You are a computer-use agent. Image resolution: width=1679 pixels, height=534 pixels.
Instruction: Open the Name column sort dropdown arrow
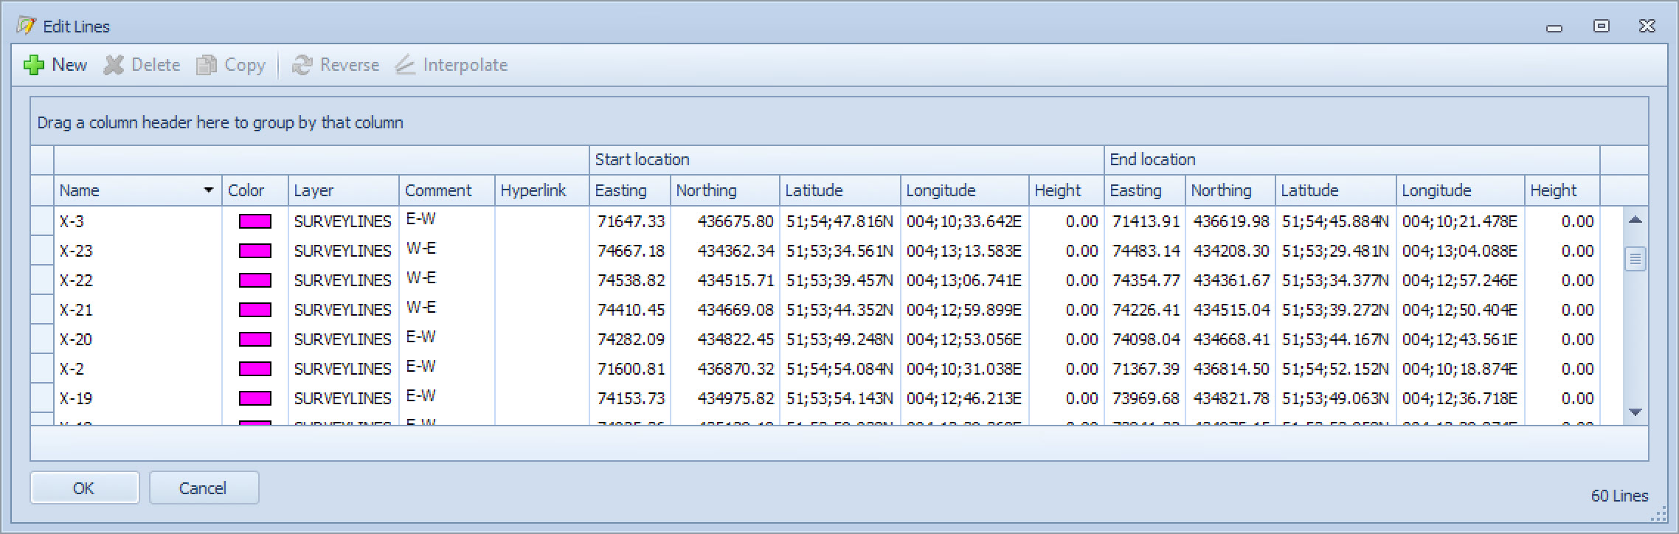pyautogui.click(x=209, y=190)
